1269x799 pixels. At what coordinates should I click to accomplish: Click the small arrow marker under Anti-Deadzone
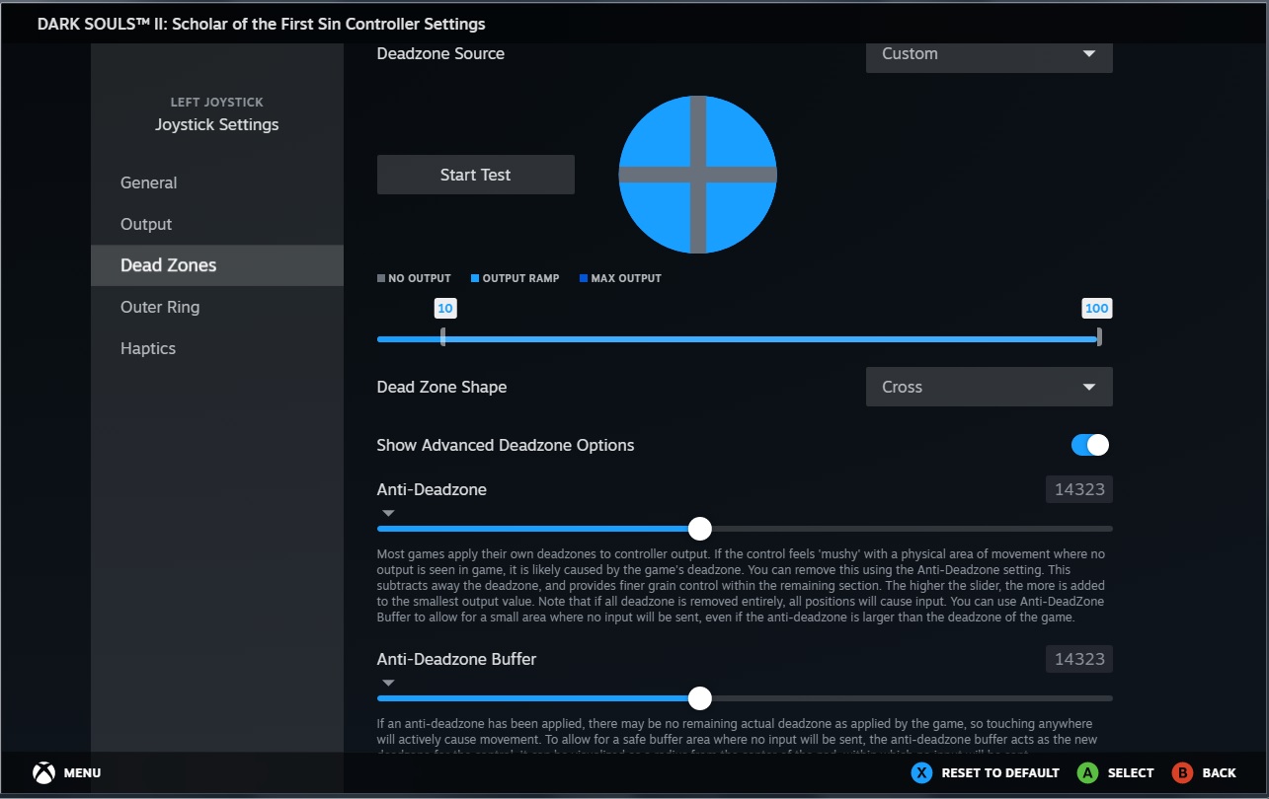click(x=388, y=513)
